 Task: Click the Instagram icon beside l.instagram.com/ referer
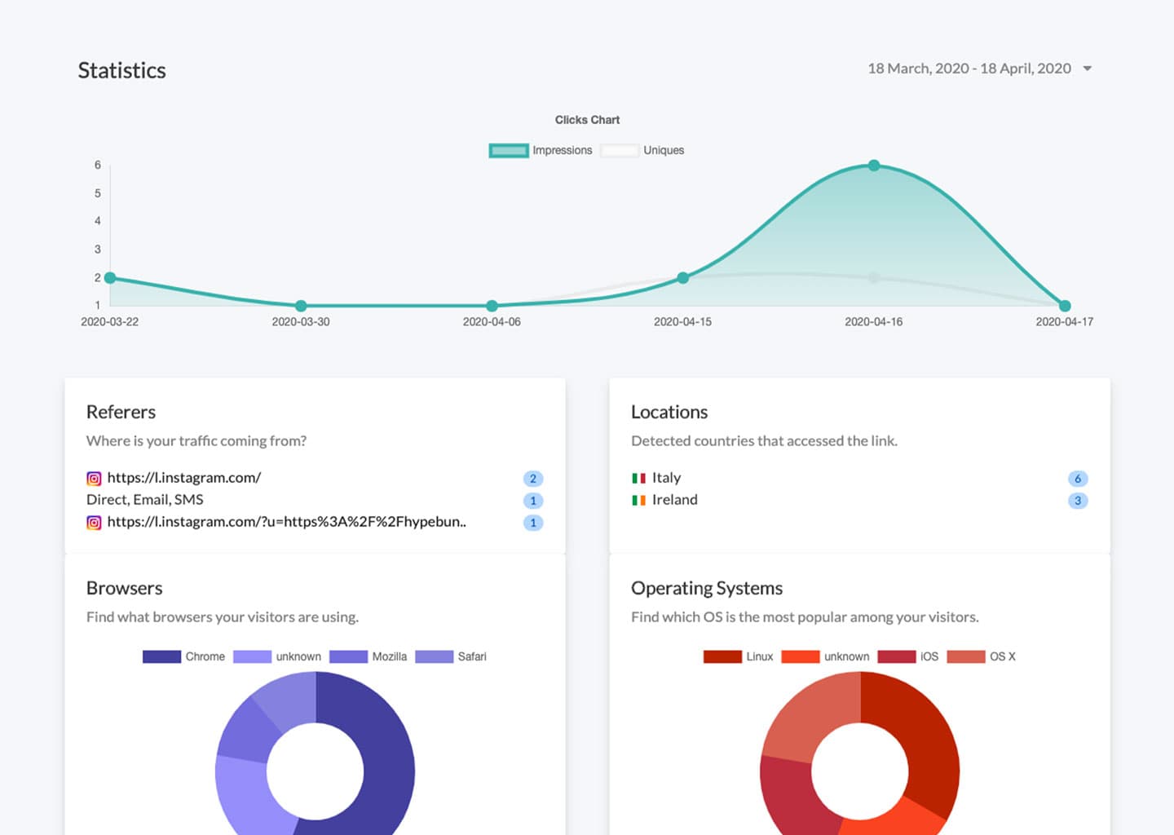(95, 479)
